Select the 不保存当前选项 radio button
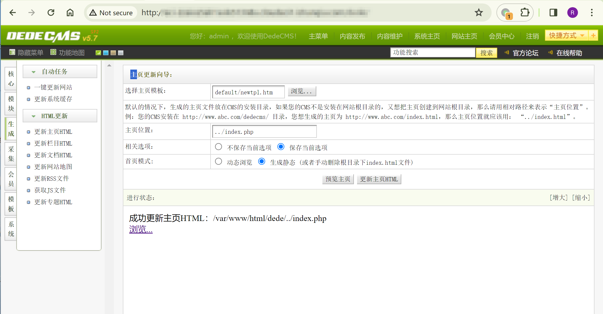Image resolution: width=603 pixels, height=314 pixels. (x=218, y=147)
